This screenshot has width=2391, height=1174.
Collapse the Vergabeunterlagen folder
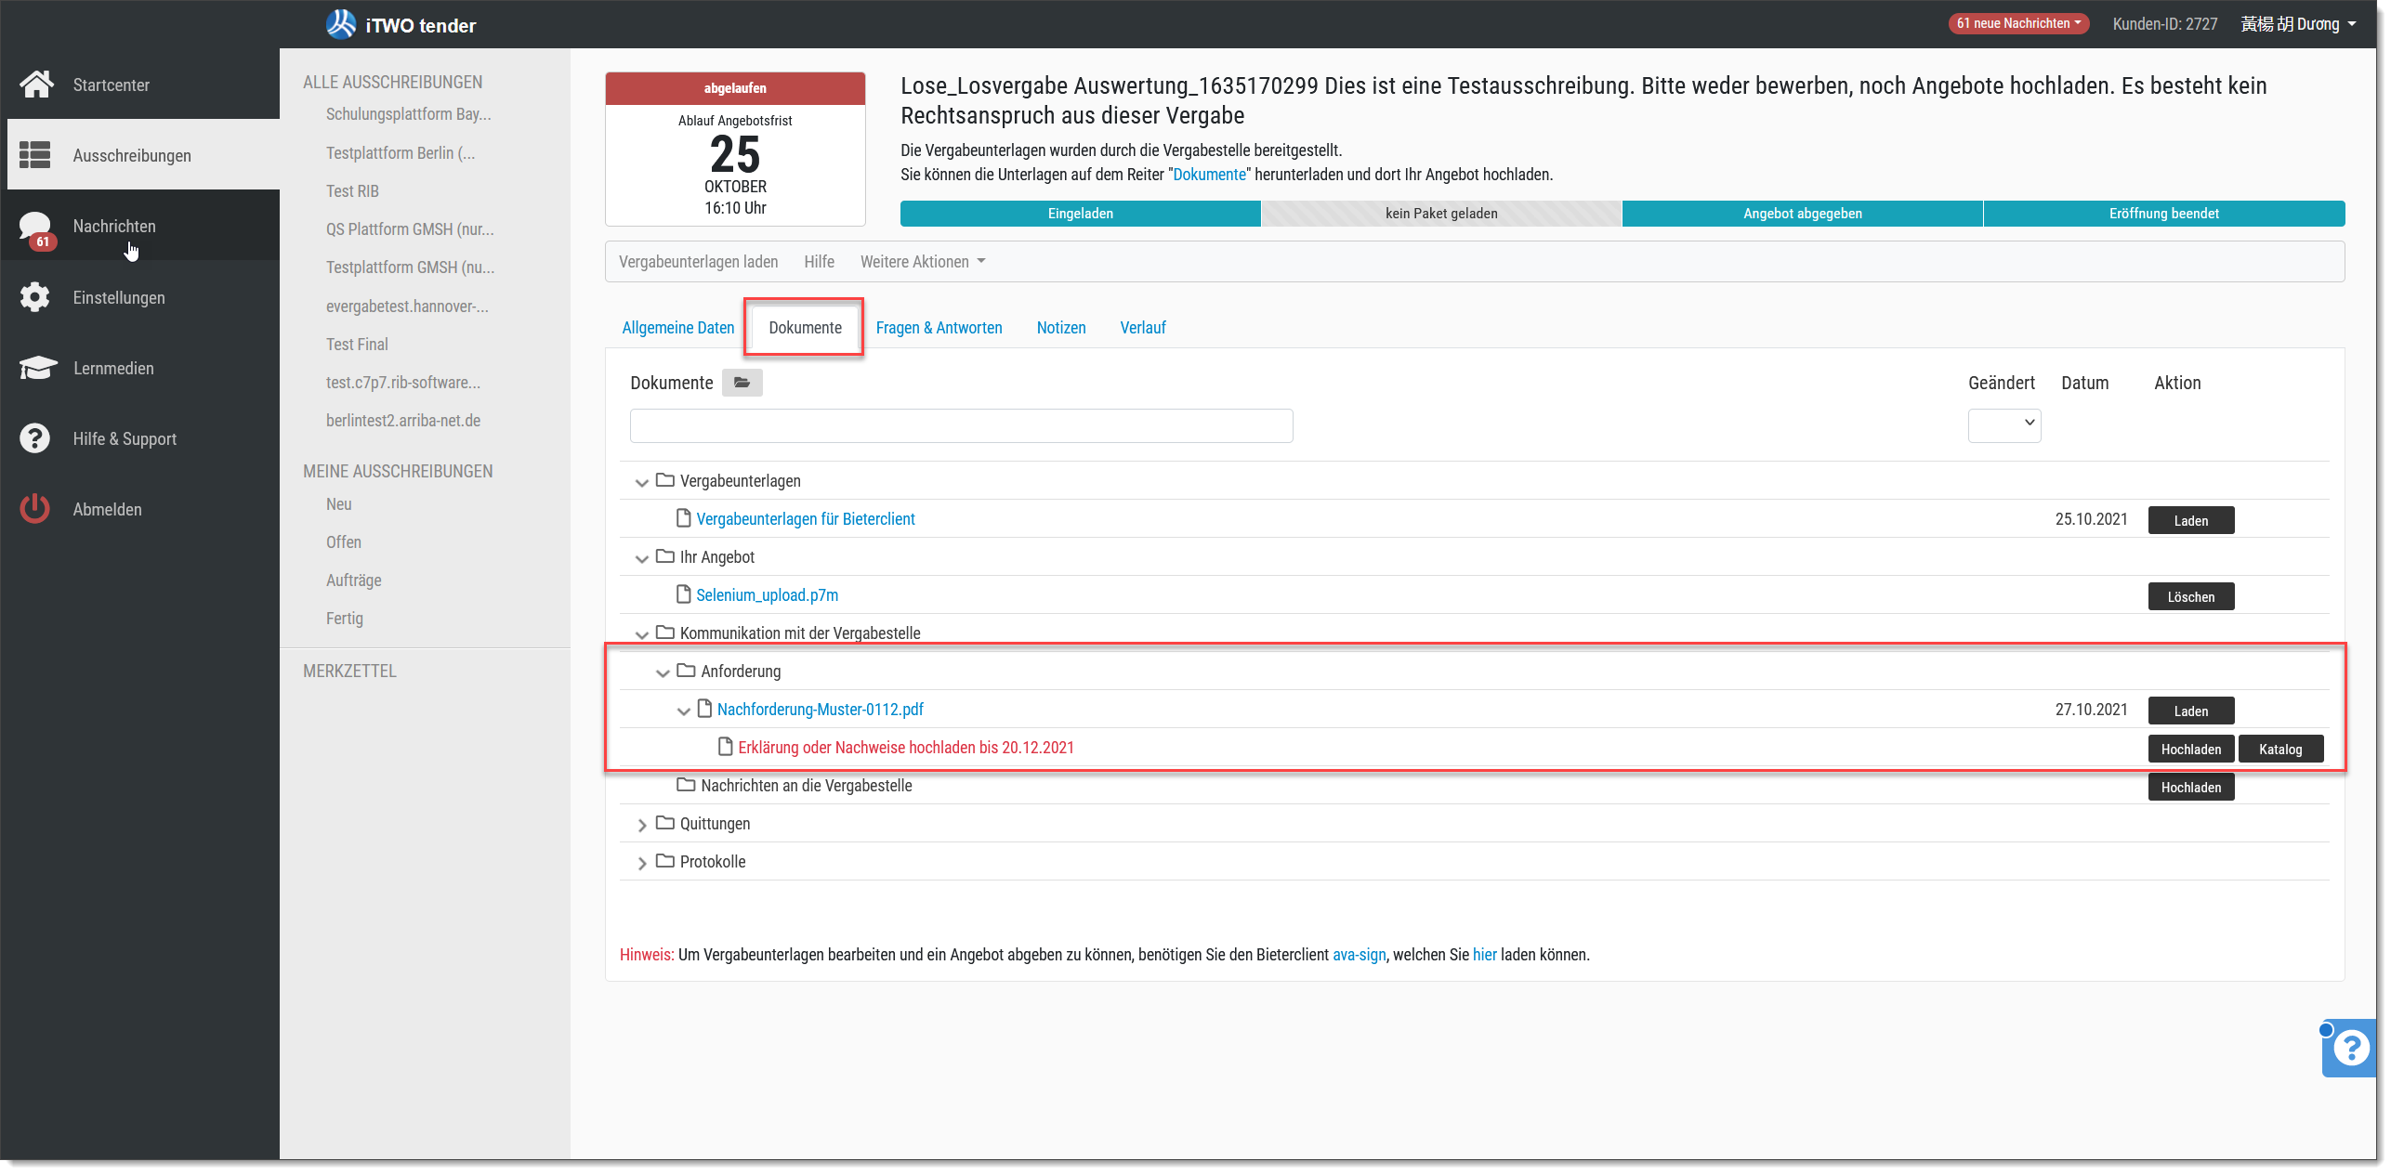coord(641,482)
